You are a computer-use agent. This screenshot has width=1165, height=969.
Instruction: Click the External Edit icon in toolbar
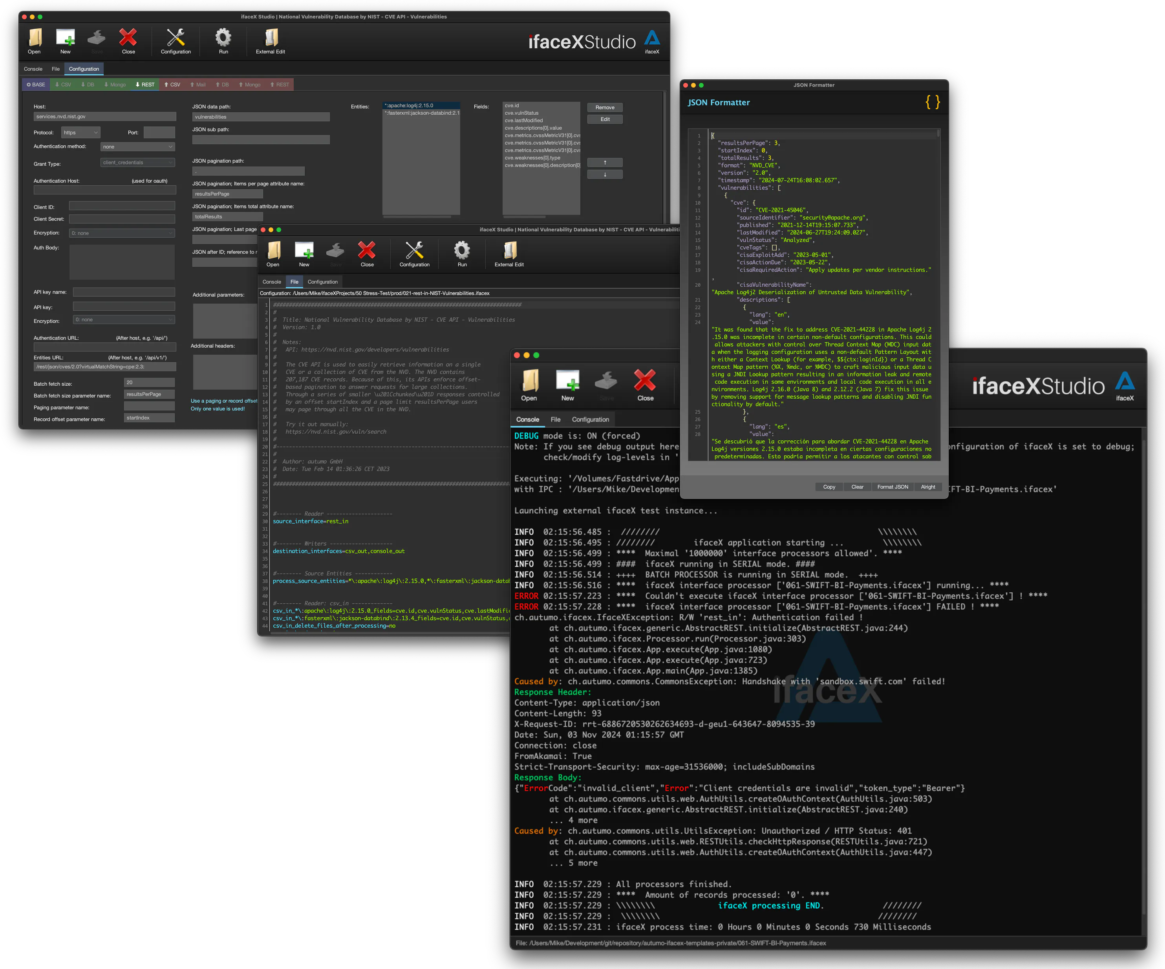[270, 37]
